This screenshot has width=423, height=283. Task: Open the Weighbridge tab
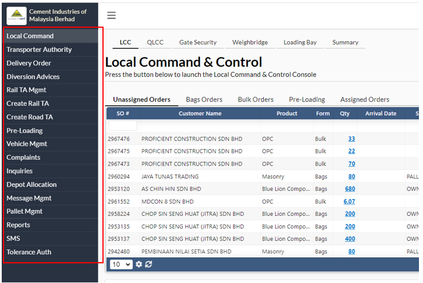pyautogui.click(x=250, y=42)
